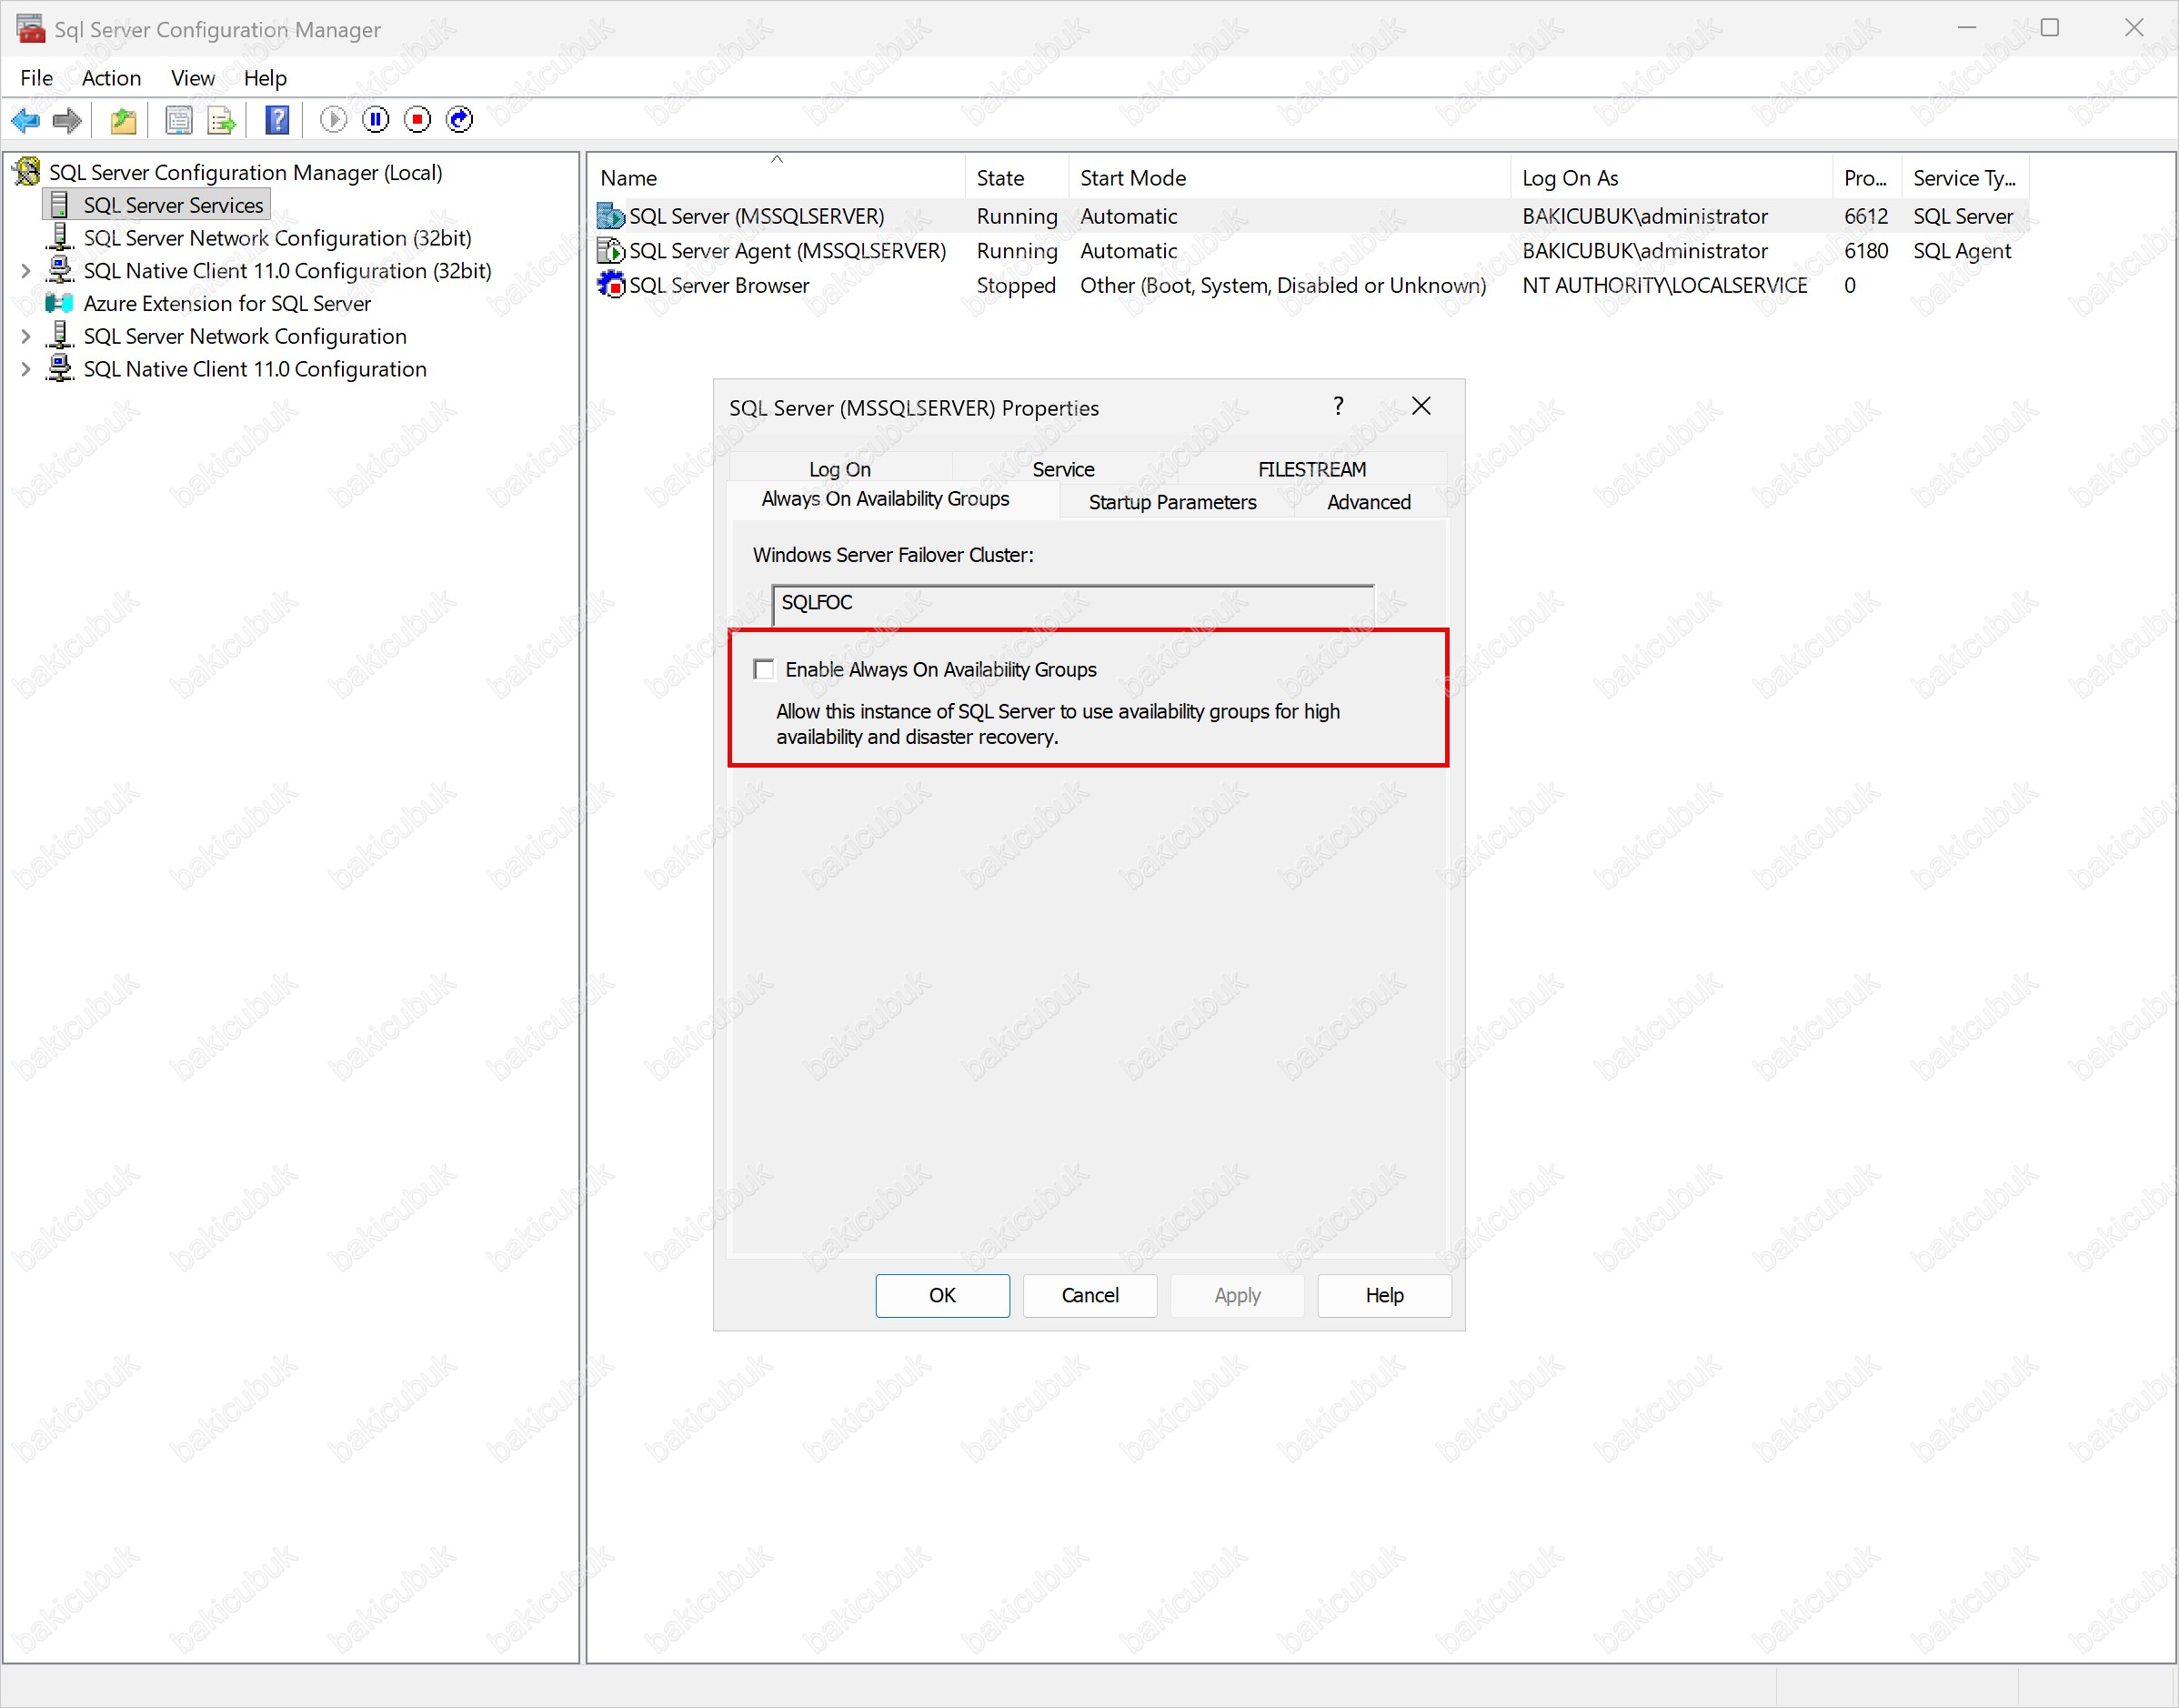Switch to the Startup Parameters tab
2179x1708 pixels.
pos(1172,502)
